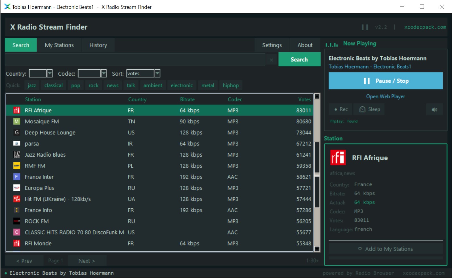This screenshot has width=452, height=278.
Task: Filter by the talk quick tag
Action: 131,85
